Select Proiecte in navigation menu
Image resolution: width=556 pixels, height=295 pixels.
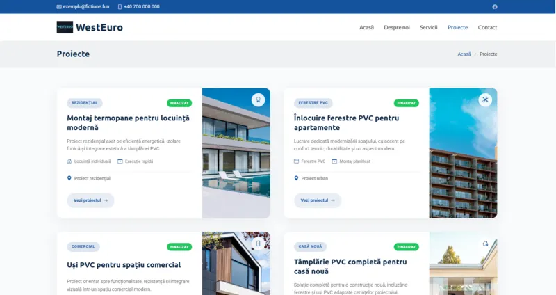pyautogui.click(x=457, y=27)
